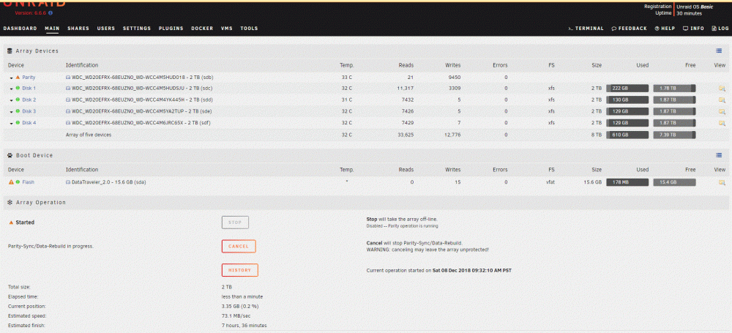Switch to the Shares tab
Image resolution: width=732 pixels, height=333 pixels.
click(78, 29)
